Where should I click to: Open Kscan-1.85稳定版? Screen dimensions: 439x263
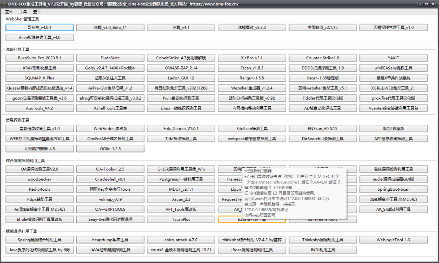[x=323, y=78]
